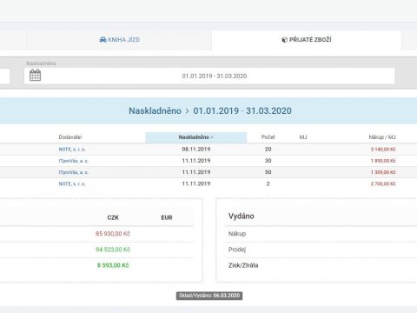Sort by the Dodavatel column header

[x=70, y=137]
